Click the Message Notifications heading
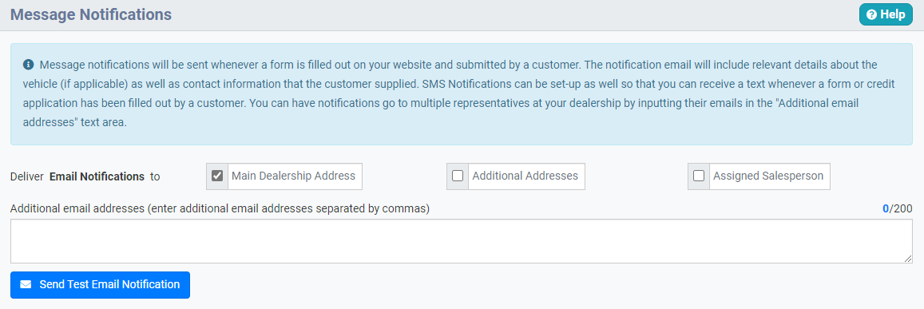Image resolution: width=924 pixels, height=309 pixels. click(91, 14)
